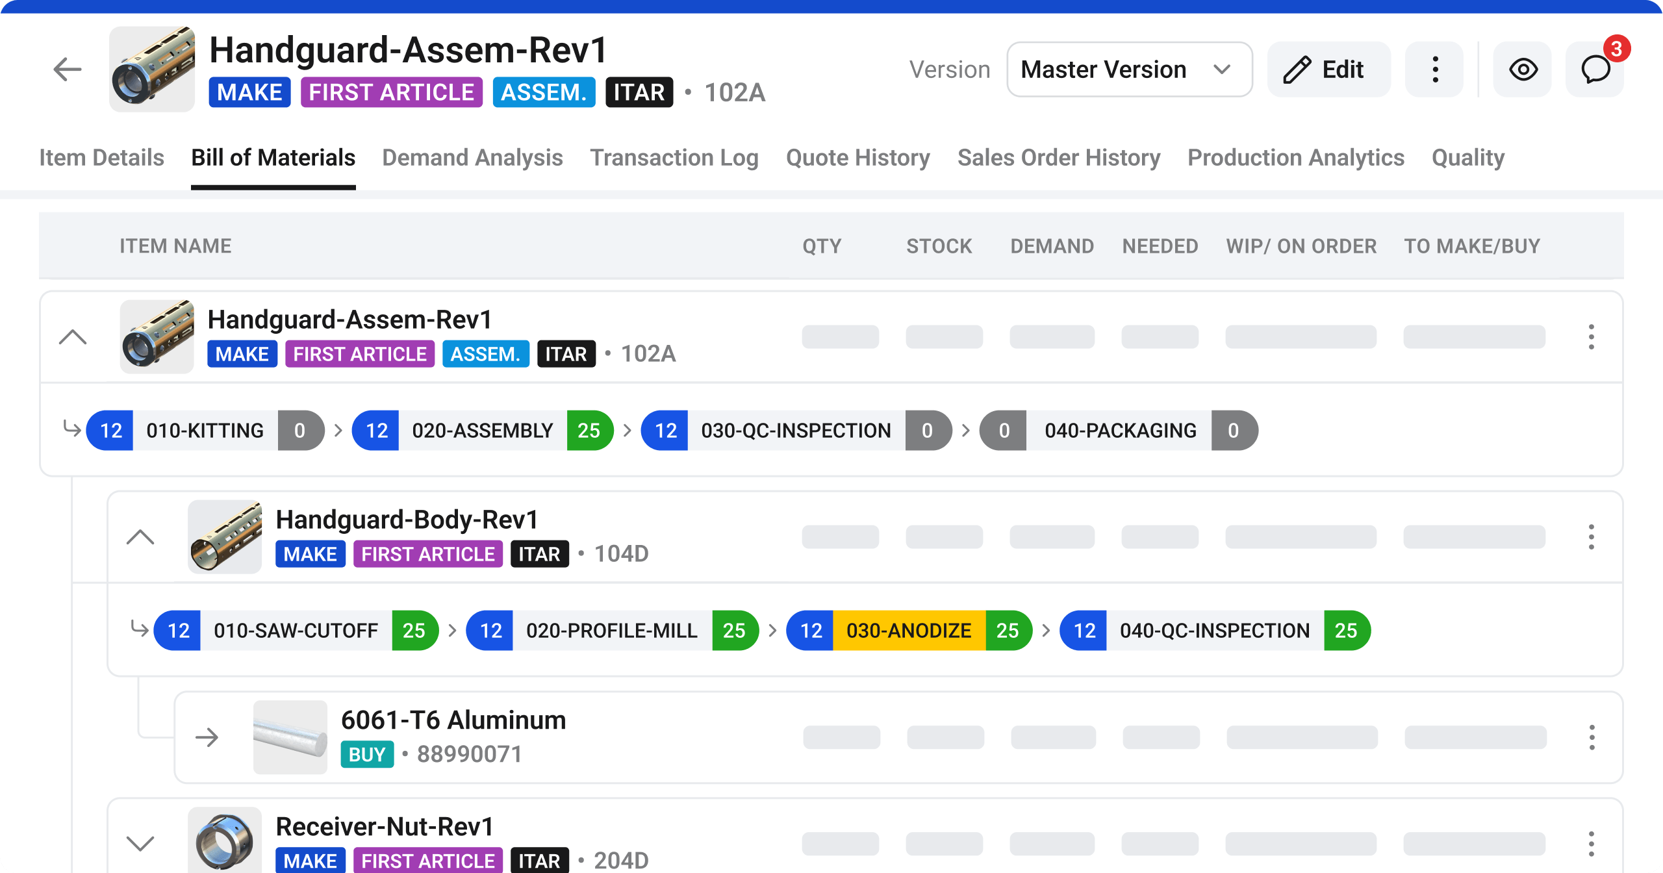Select the 010-SAW-CUTOFF operation step
The width and height of the screenshot is (1663, 873).
(x=296, y=630)
